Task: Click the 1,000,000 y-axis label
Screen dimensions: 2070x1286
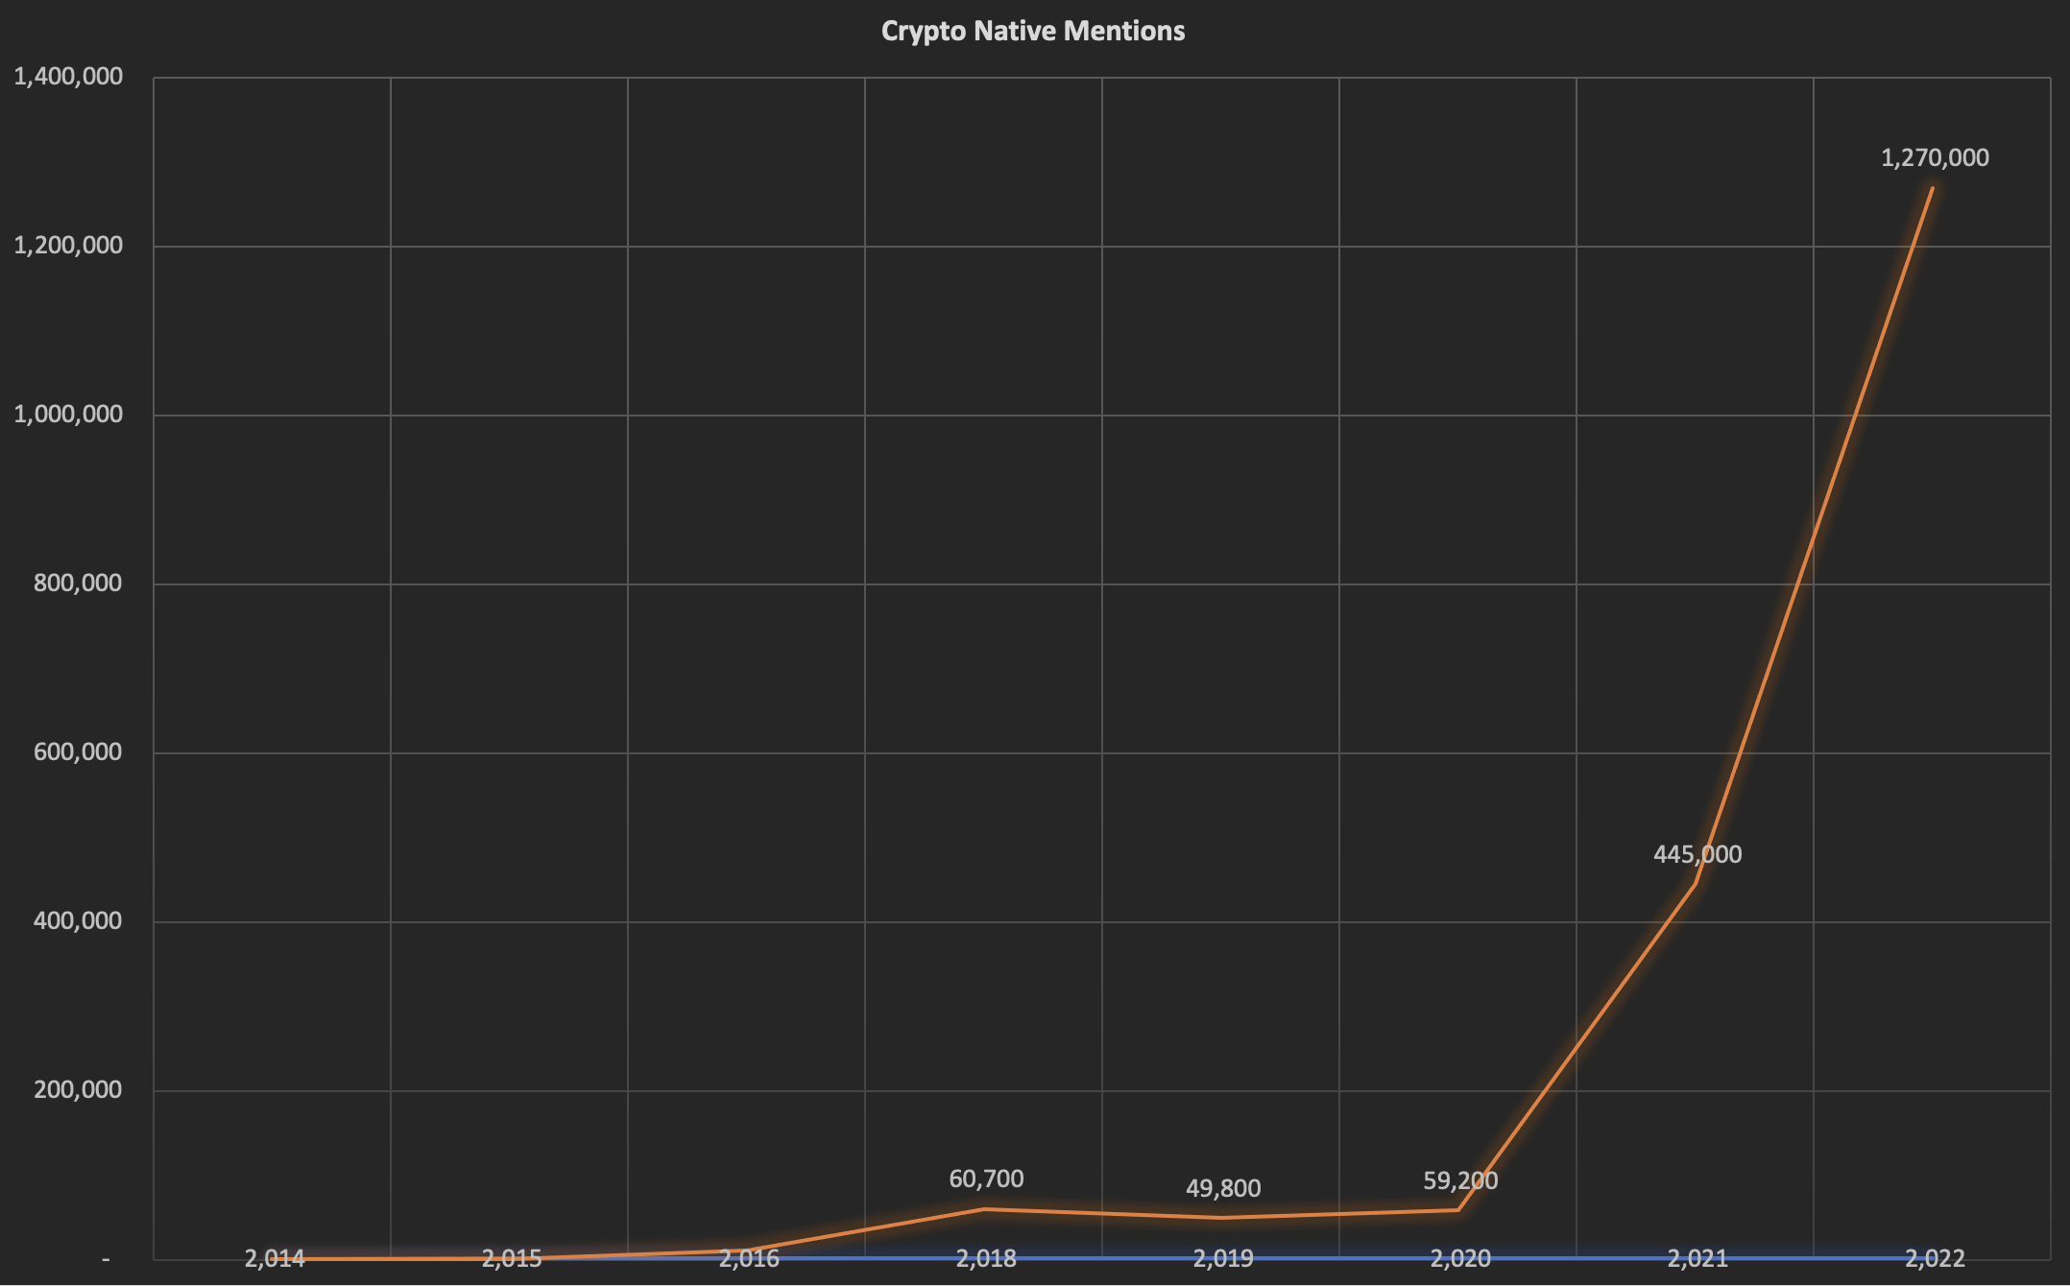Action: (68, 415)
